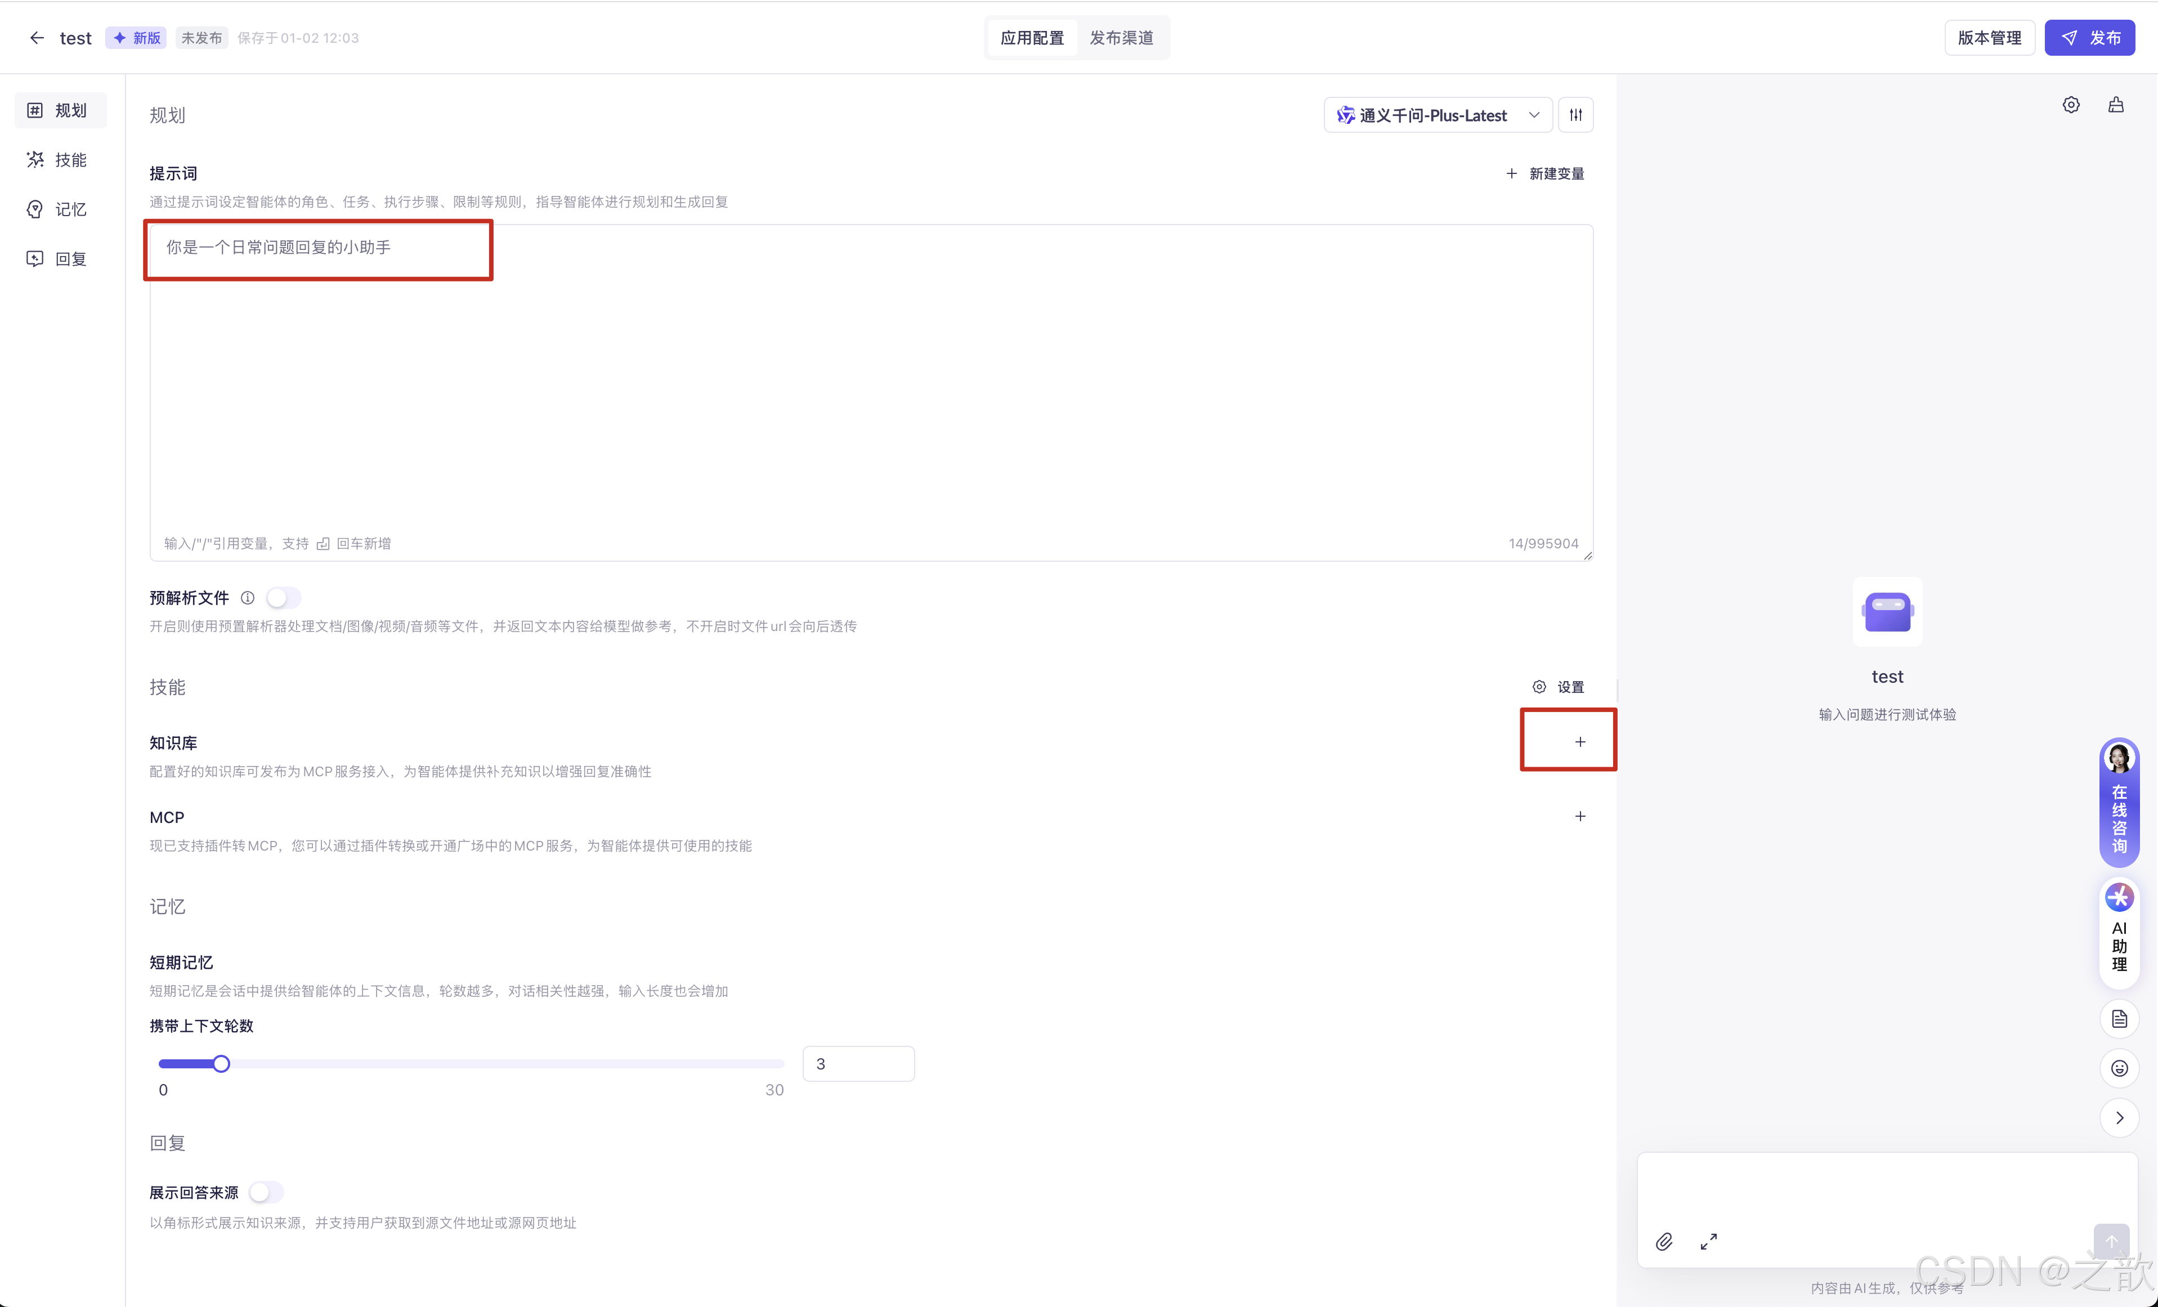Collapse floating sidebar with chevron arrow
This screenshot has width=2158, height=1307.
(2119, 1118)
